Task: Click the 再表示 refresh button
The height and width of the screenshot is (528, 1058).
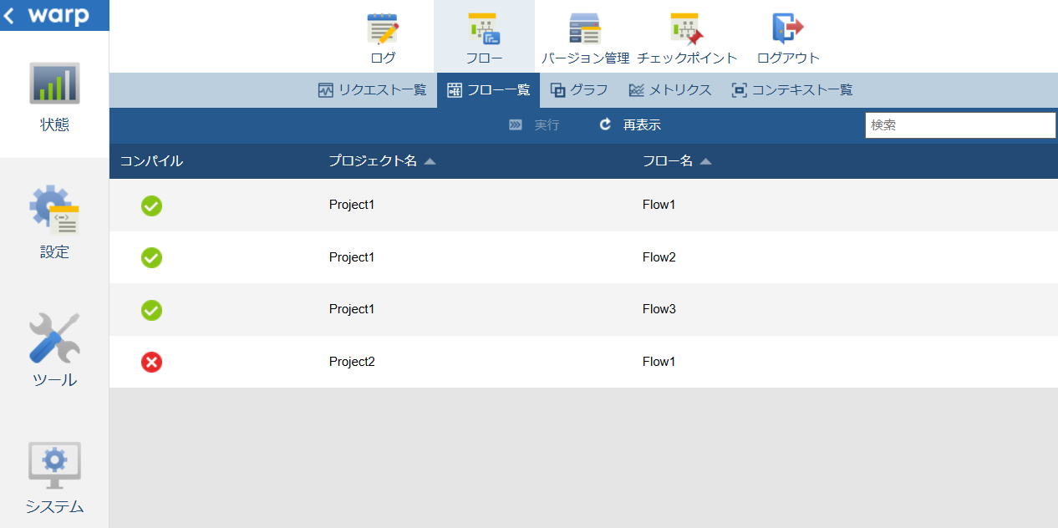Action: pyautogui.click(x=630, y=125)
